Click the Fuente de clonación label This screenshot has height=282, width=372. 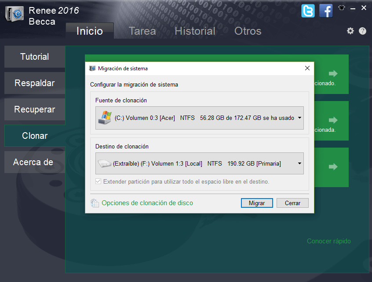[121, 100]
